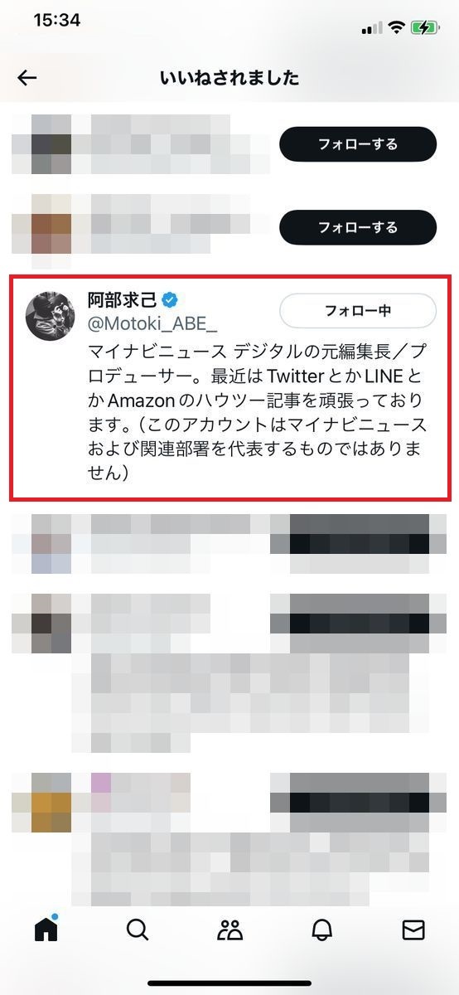Go back using the left arrow
Screen dimensions: 459x995
[x=27, y=78]
